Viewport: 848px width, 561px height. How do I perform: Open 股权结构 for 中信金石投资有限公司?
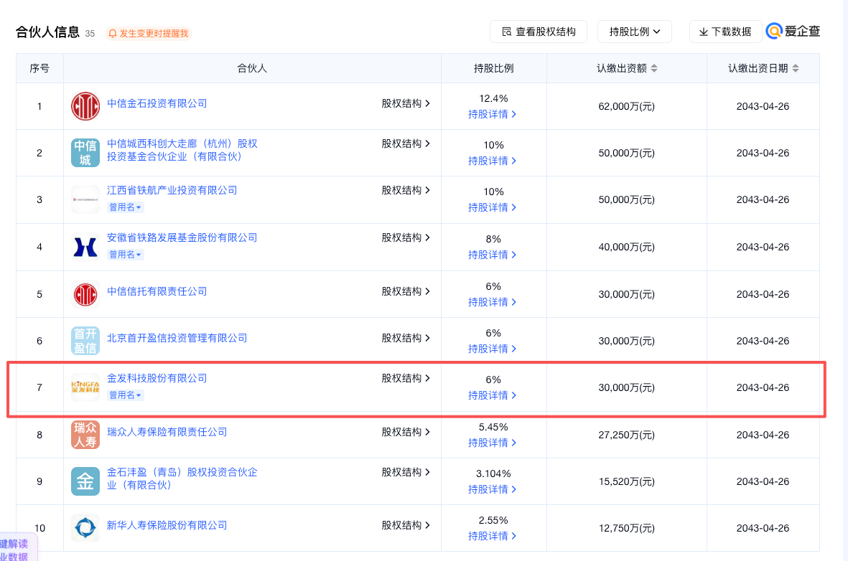tap(406, 103)
